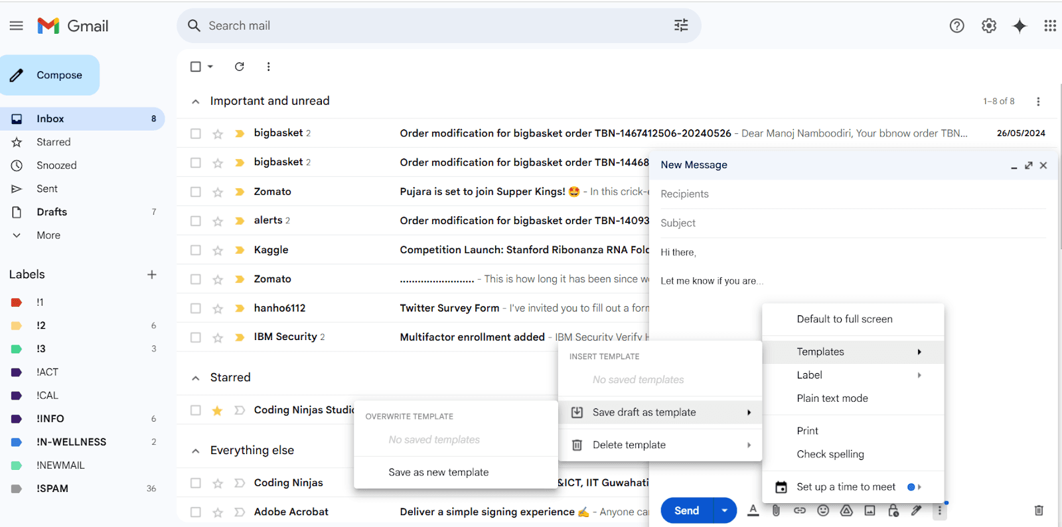Toggle confidential mode lock icon
The height and width of the screenshot is (527, 1062).
click(893, 510)
